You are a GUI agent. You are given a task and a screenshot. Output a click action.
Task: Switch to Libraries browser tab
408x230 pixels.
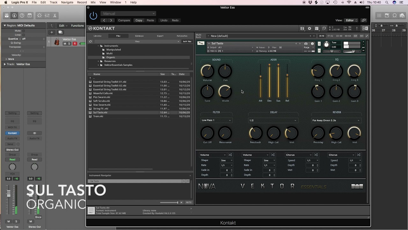[x=98, y=36]
